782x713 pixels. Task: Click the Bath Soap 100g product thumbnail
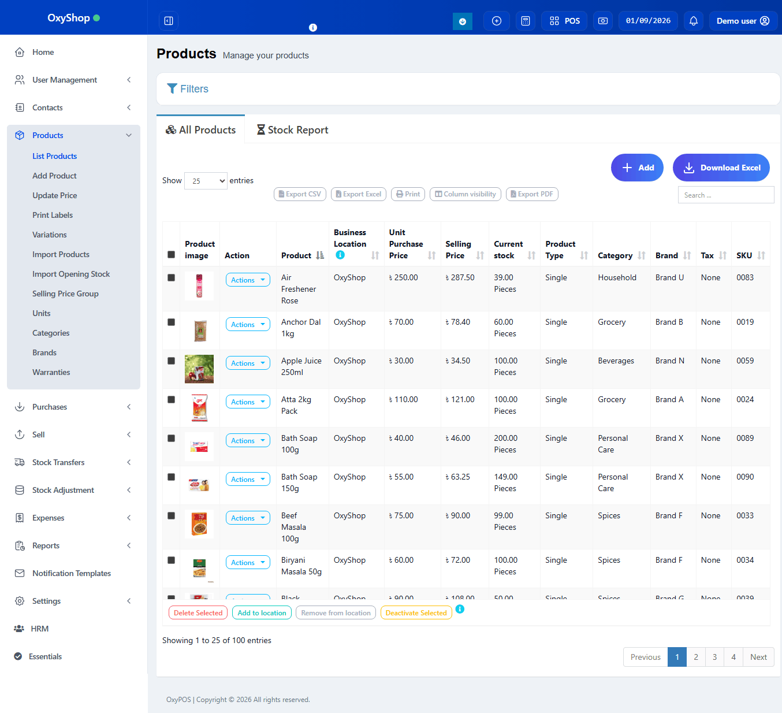pyautogui.click(x=199, y=446)
